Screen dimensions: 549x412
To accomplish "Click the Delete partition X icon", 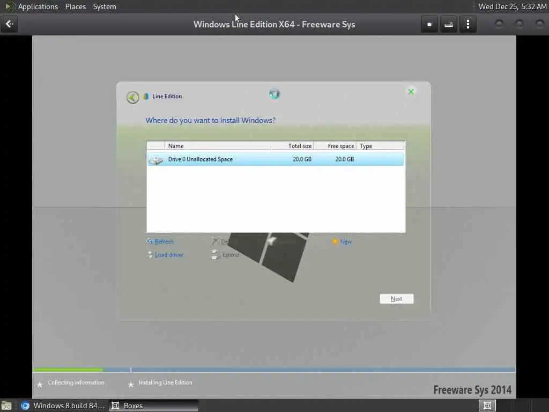I will pos(215,241).
